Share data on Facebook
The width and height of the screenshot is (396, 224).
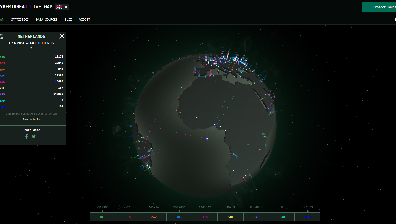tap(27, 136)
